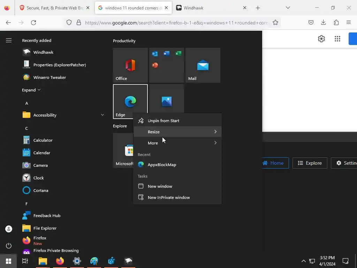357x268 pixels.
Task: Click the Windows Start button on taskbar
Action: click(8, 261)
